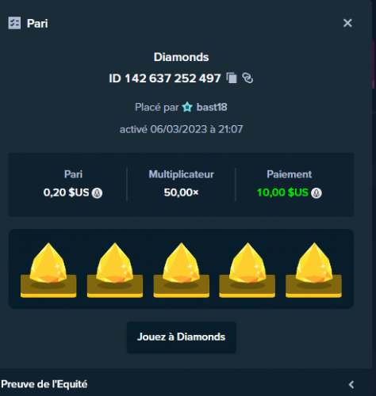Screen dimensions: 376x396
Task: Close the Pari dialog
Action: [x=347, y=23]
